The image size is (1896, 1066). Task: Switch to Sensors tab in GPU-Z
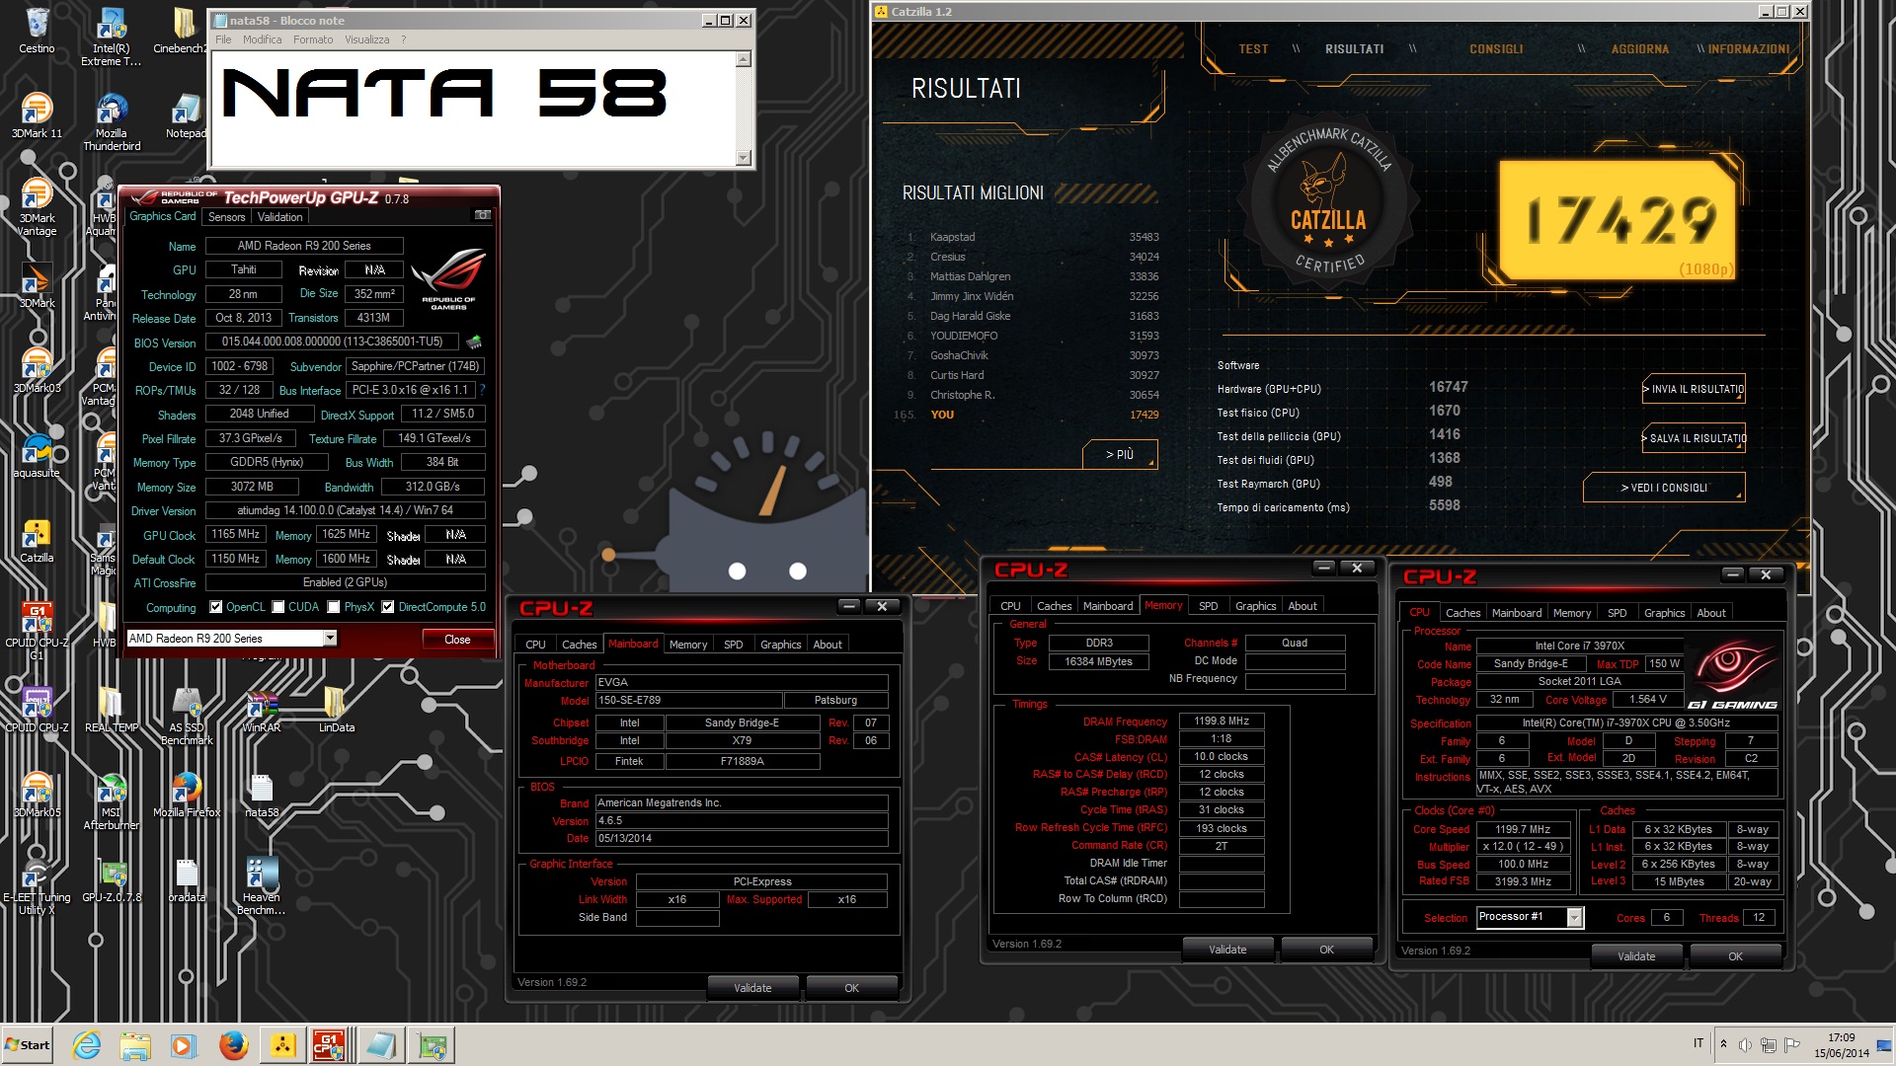[226, 217]
